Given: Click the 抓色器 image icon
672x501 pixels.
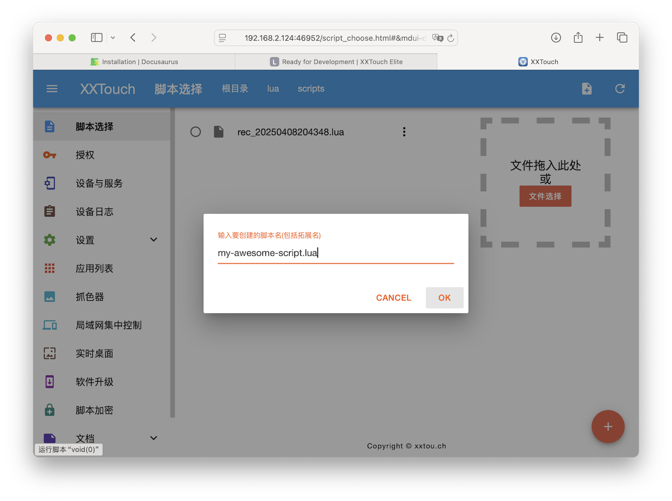Looking at the screenshot, I should point(50,297).
